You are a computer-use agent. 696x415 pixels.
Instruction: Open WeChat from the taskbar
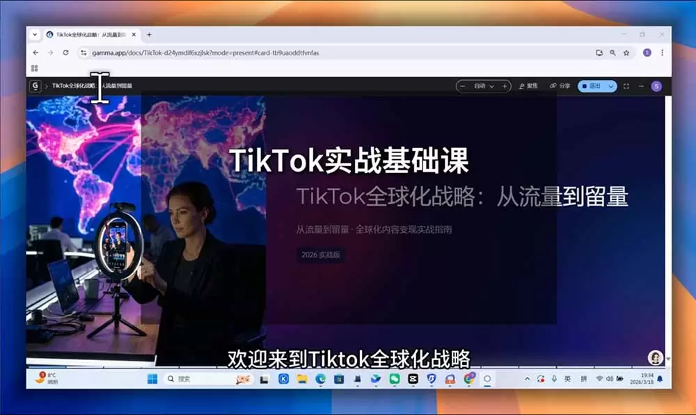395,379
